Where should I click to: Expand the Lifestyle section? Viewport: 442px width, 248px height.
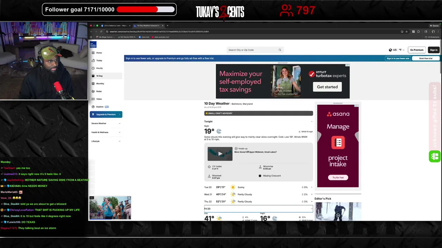pyautogui.click(x=106, y=141)
